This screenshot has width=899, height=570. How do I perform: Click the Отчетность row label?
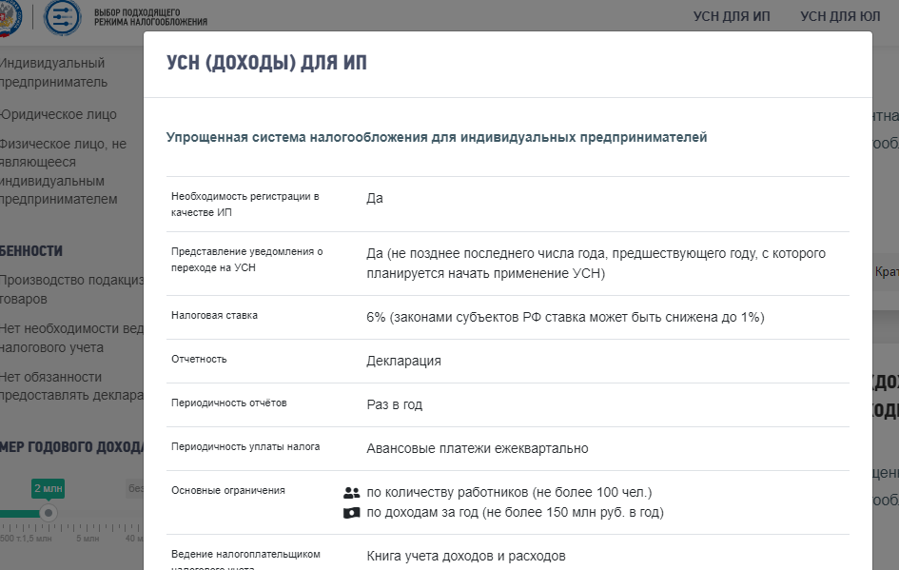[x=199, y=359]
